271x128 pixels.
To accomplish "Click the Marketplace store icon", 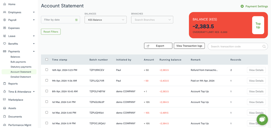I will coord(5,100).
